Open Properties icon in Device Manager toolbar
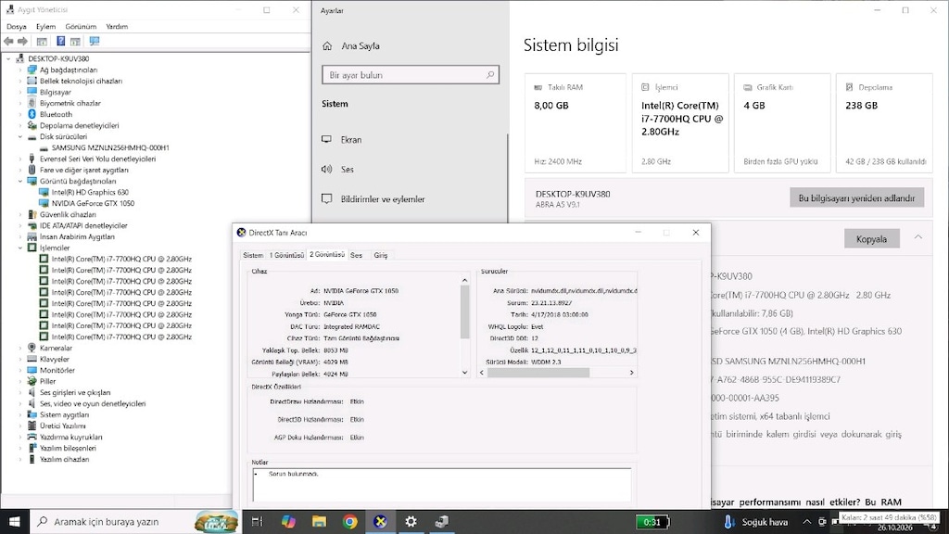 42,41
